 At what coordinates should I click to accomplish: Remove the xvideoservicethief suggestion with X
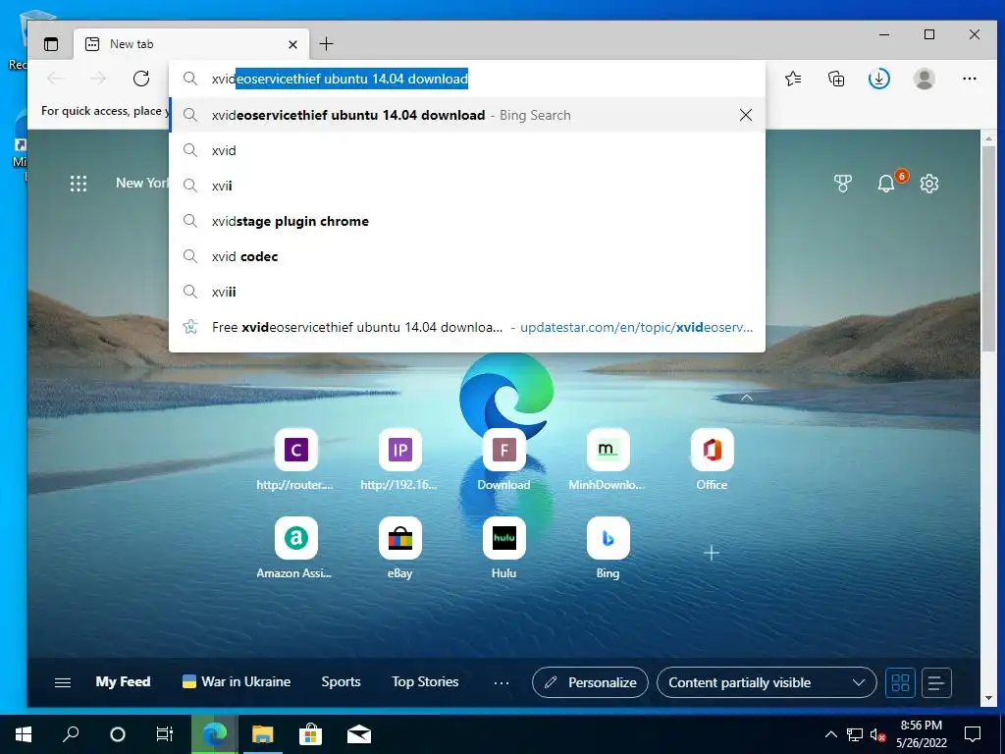[x=746, y=115]
